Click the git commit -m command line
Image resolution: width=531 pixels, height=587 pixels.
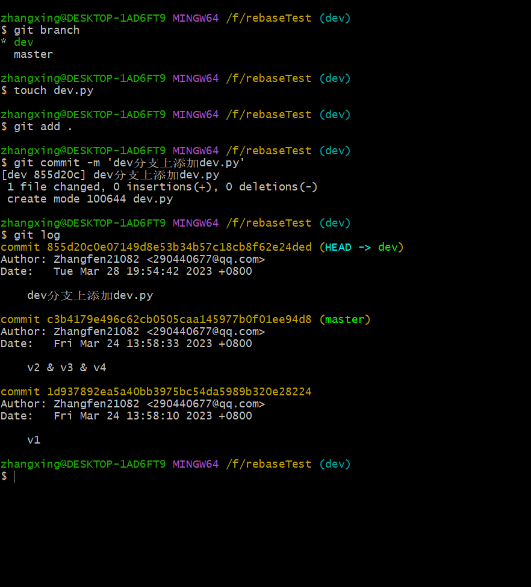(x=123, y=163)
